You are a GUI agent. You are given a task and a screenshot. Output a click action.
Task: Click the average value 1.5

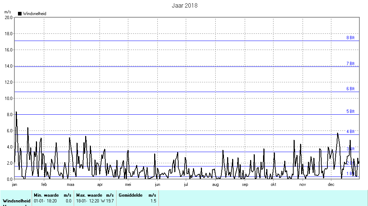(x=153, y=201)
